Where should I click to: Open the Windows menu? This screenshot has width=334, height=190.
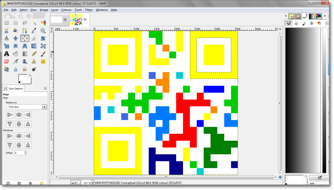(x=102, y=10)
